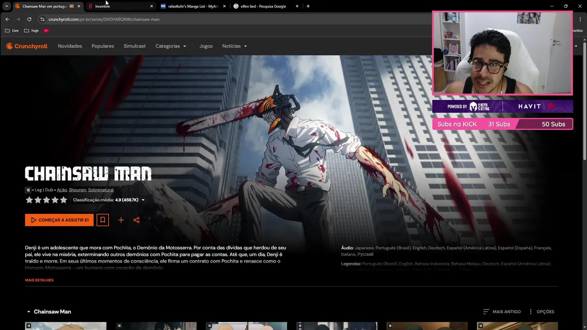
Task: Click the media indicator icon on Chainsaw Man tab
Action: coord(72,6)
